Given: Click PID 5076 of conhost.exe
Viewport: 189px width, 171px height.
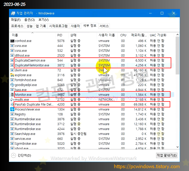Looking at the screenshot, I should pyautogui.click(x=61, y=41).
